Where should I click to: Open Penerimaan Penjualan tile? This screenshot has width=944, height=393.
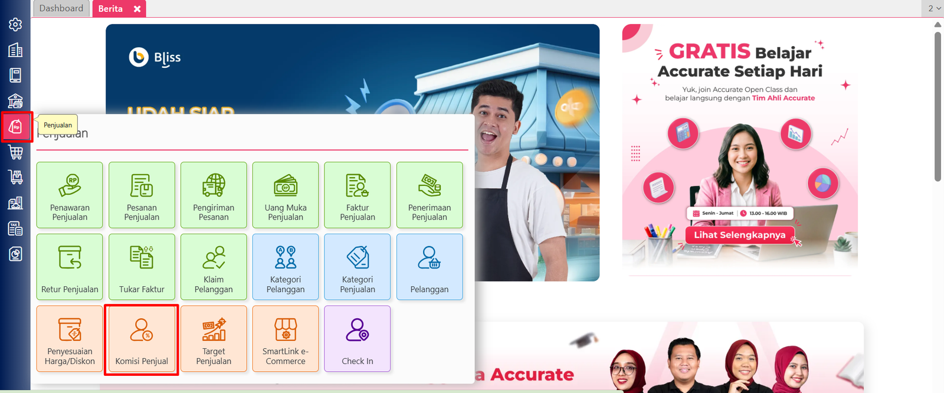pos(430,195)
